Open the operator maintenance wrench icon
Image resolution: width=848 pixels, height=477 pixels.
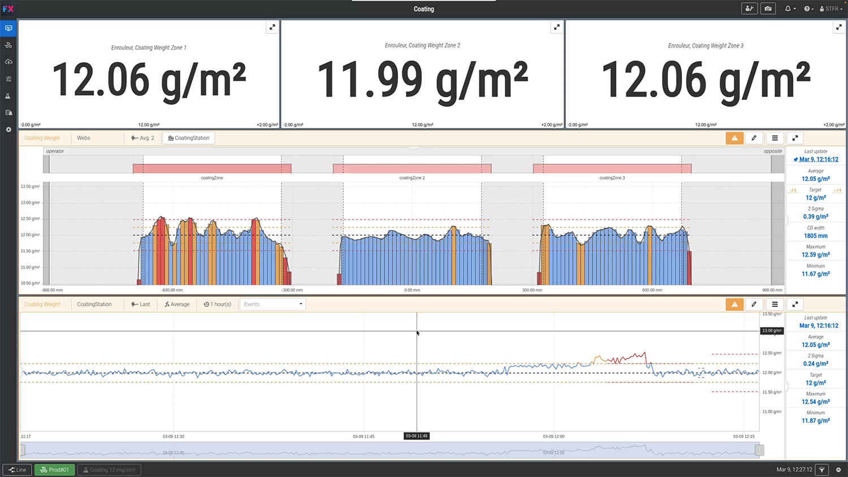[x=749, y=8]
